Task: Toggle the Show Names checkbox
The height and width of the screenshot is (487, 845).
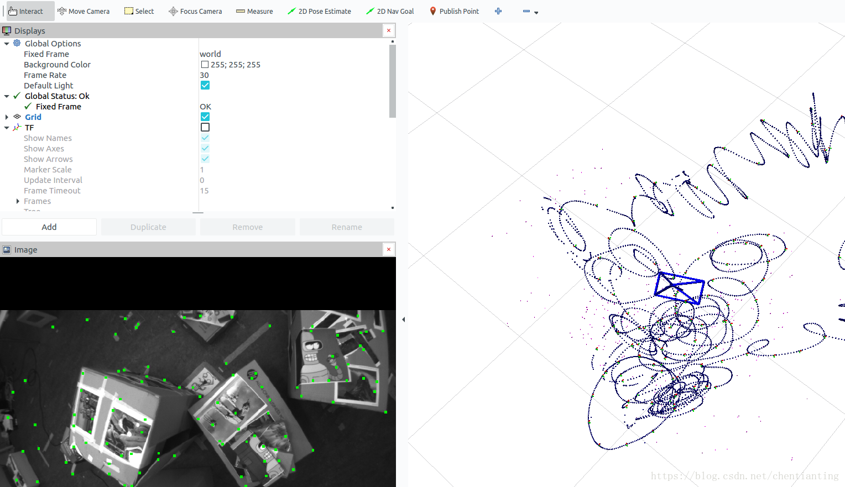Action: coord(205,138)
